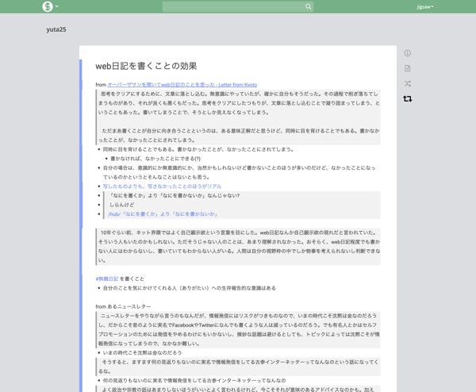Click the bullet いまの時代こそ沈黙は金なのだろう
This screenshot has height=392, width=476.
[142, 352]
